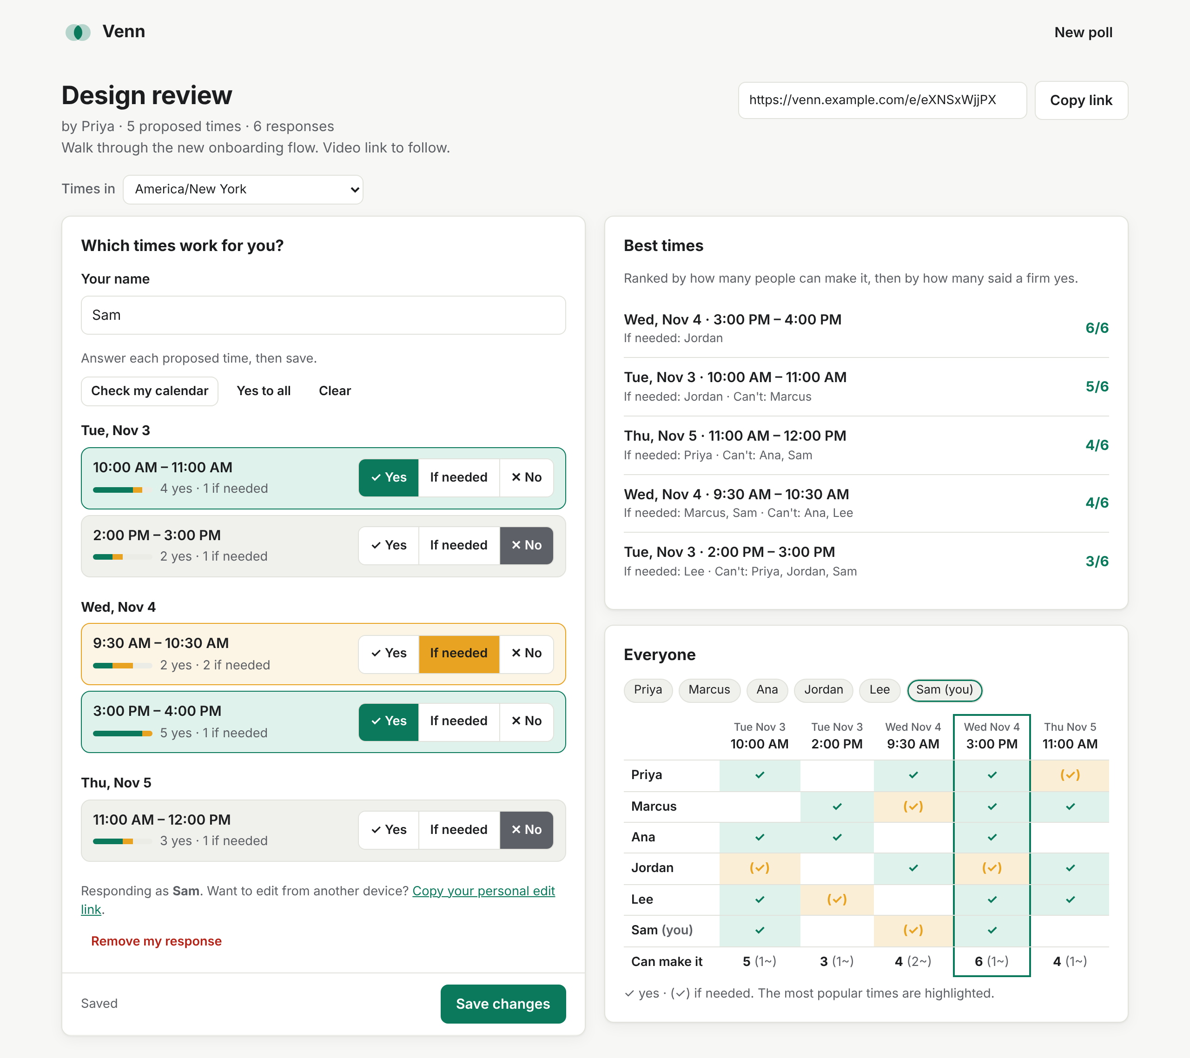This screenshot has width=1190, height=1058.
Task: Select Yes for Tue 2:00 PM slot
Action: coord(389,545)
